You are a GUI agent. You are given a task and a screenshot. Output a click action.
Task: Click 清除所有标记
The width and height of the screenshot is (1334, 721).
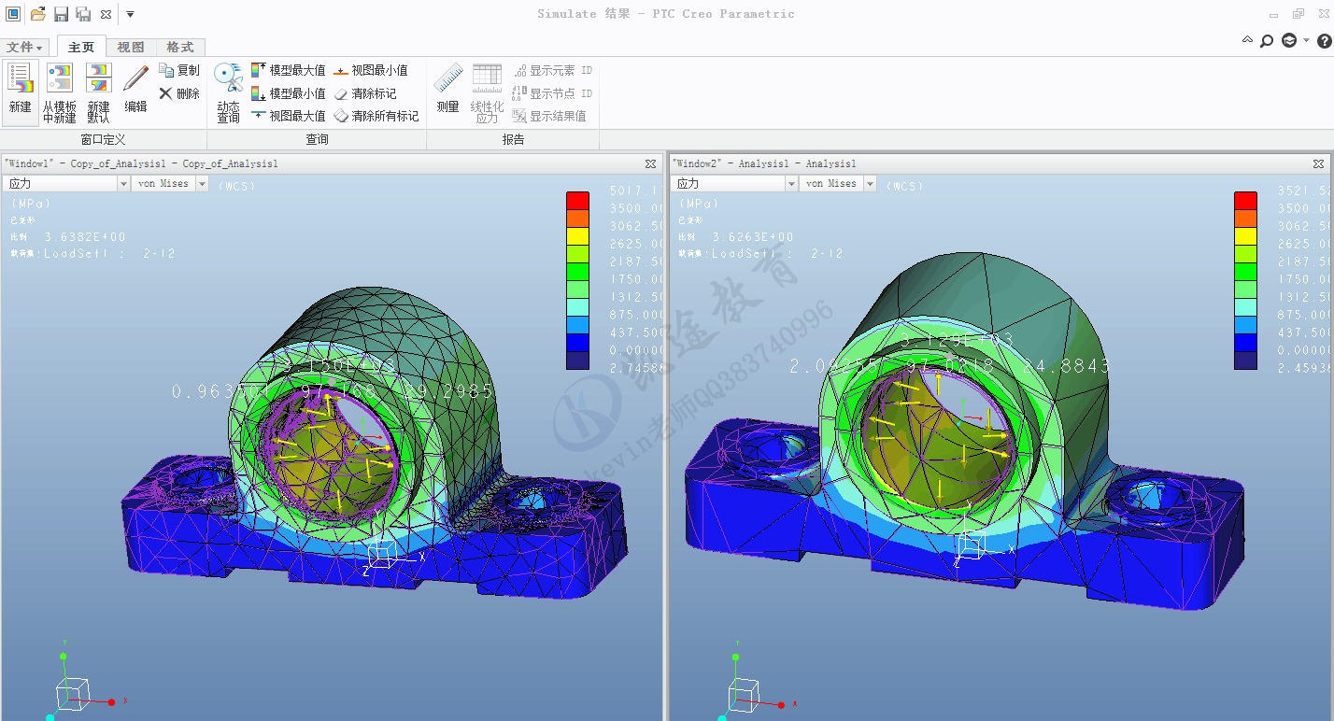pos(376,116)
